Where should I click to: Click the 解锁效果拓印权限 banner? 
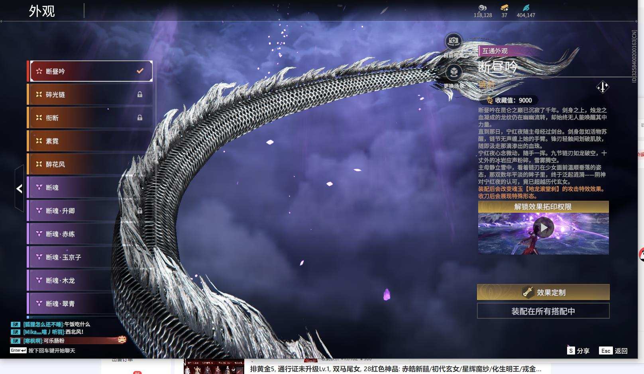click(x=544, y=207)
